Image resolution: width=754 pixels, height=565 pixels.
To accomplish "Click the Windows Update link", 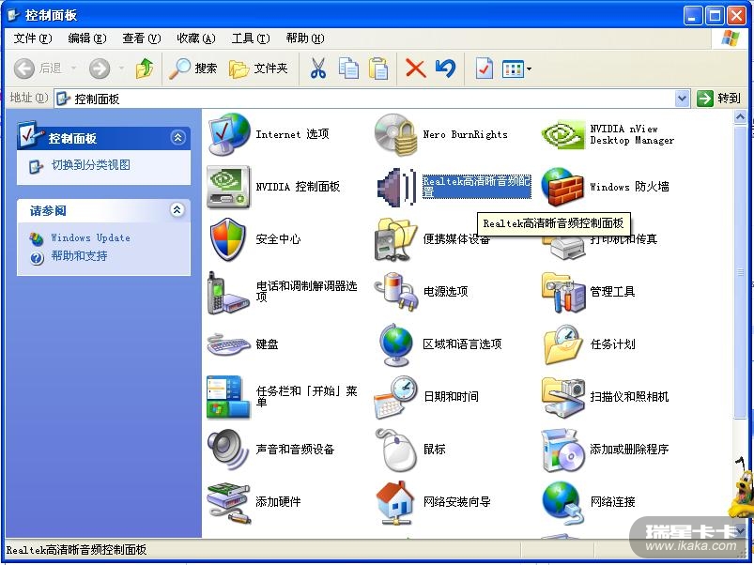I will tap(90, 237).
